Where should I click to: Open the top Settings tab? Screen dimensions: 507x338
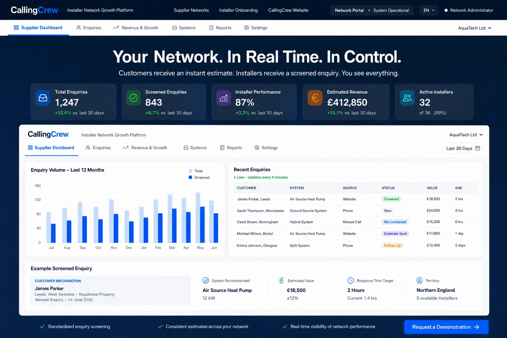pyautogui.click(x=256, y=28)
